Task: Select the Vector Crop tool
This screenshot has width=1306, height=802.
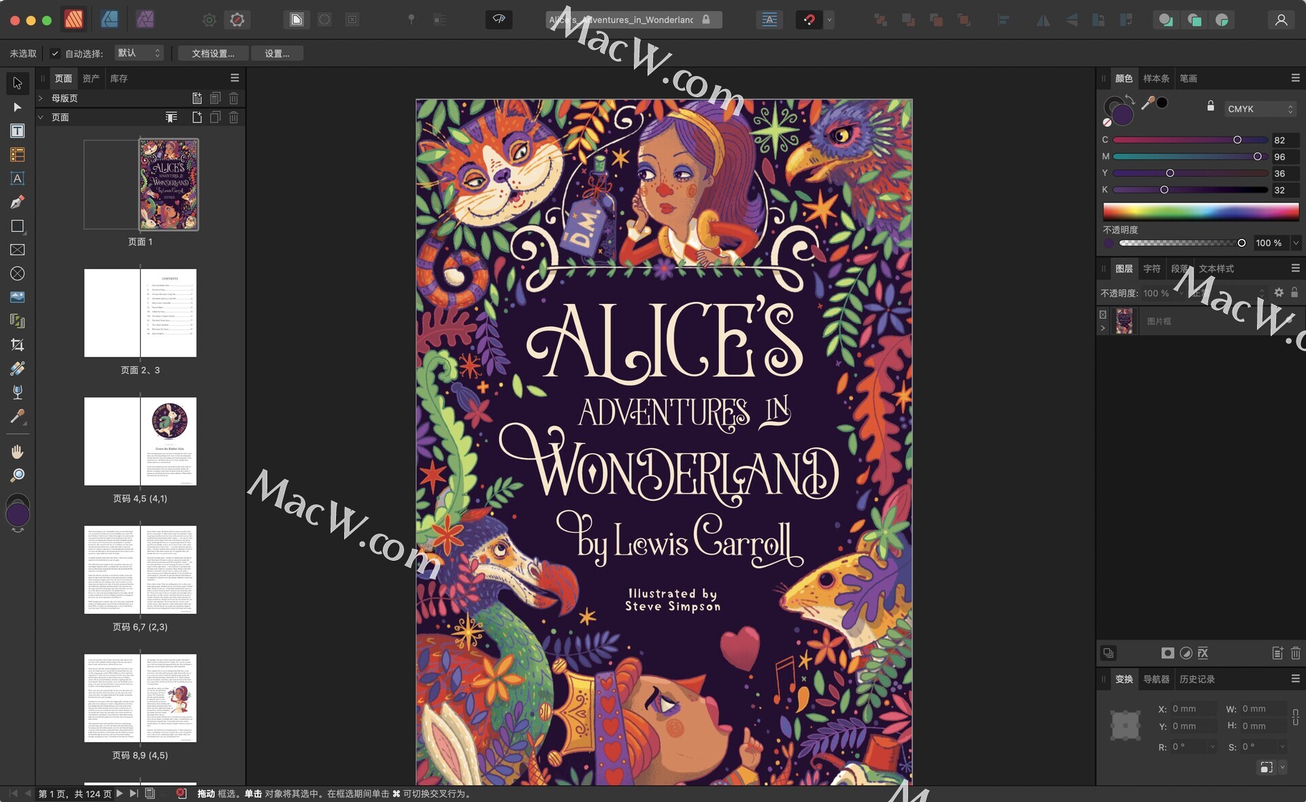Action: pos(18,345)
